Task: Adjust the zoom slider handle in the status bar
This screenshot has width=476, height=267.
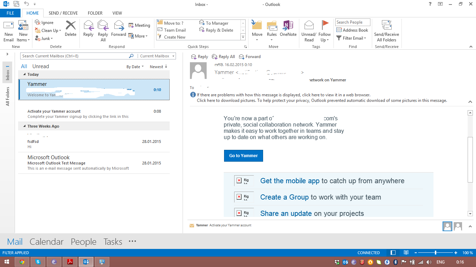Action: coord(436,253)
